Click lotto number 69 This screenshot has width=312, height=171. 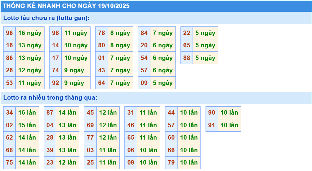[90, 125]
